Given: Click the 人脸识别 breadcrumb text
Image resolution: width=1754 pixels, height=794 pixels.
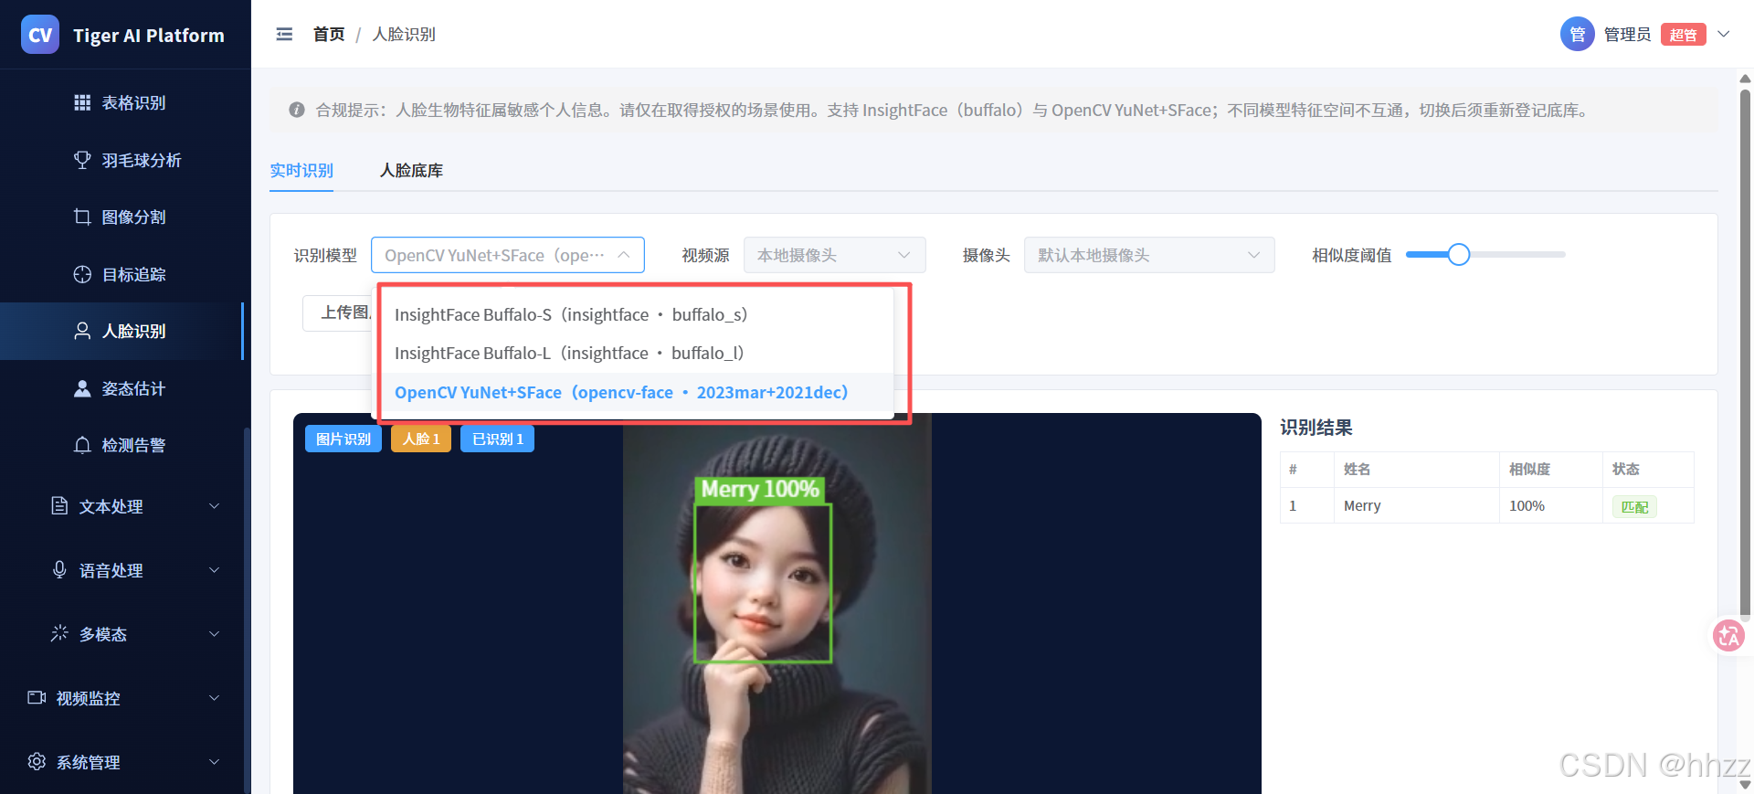Looking at the screenshot, I should tap(404, 34).
